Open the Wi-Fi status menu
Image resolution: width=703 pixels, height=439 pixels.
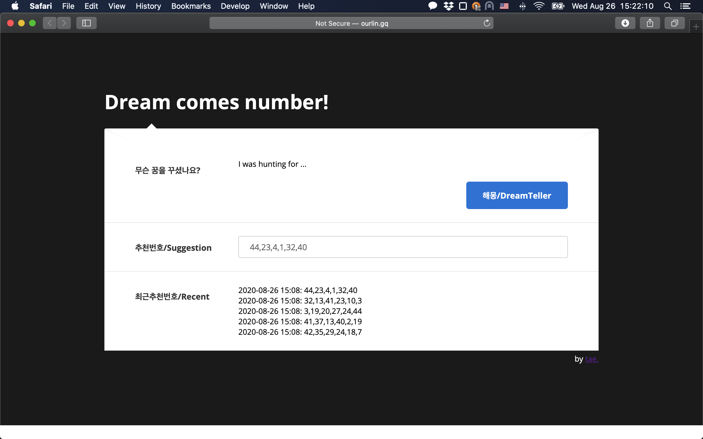[539, 6]
